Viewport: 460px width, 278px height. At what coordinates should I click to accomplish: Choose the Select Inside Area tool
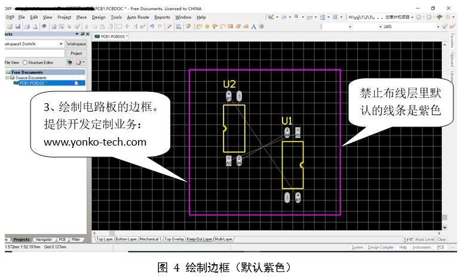click(x=119, y=26)
